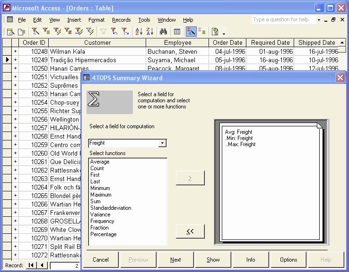
Task: Click the filter with arrow and lightning icon
Action: click(79, 31)
